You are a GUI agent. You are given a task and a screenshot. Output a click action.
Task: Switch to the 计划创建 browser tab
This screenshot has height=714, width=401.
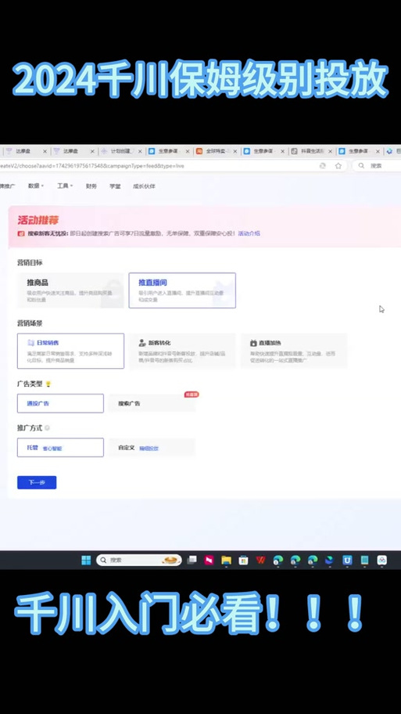point(121,151)
